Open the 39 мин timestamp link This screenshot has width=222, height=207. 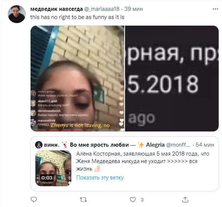point(134,9)
